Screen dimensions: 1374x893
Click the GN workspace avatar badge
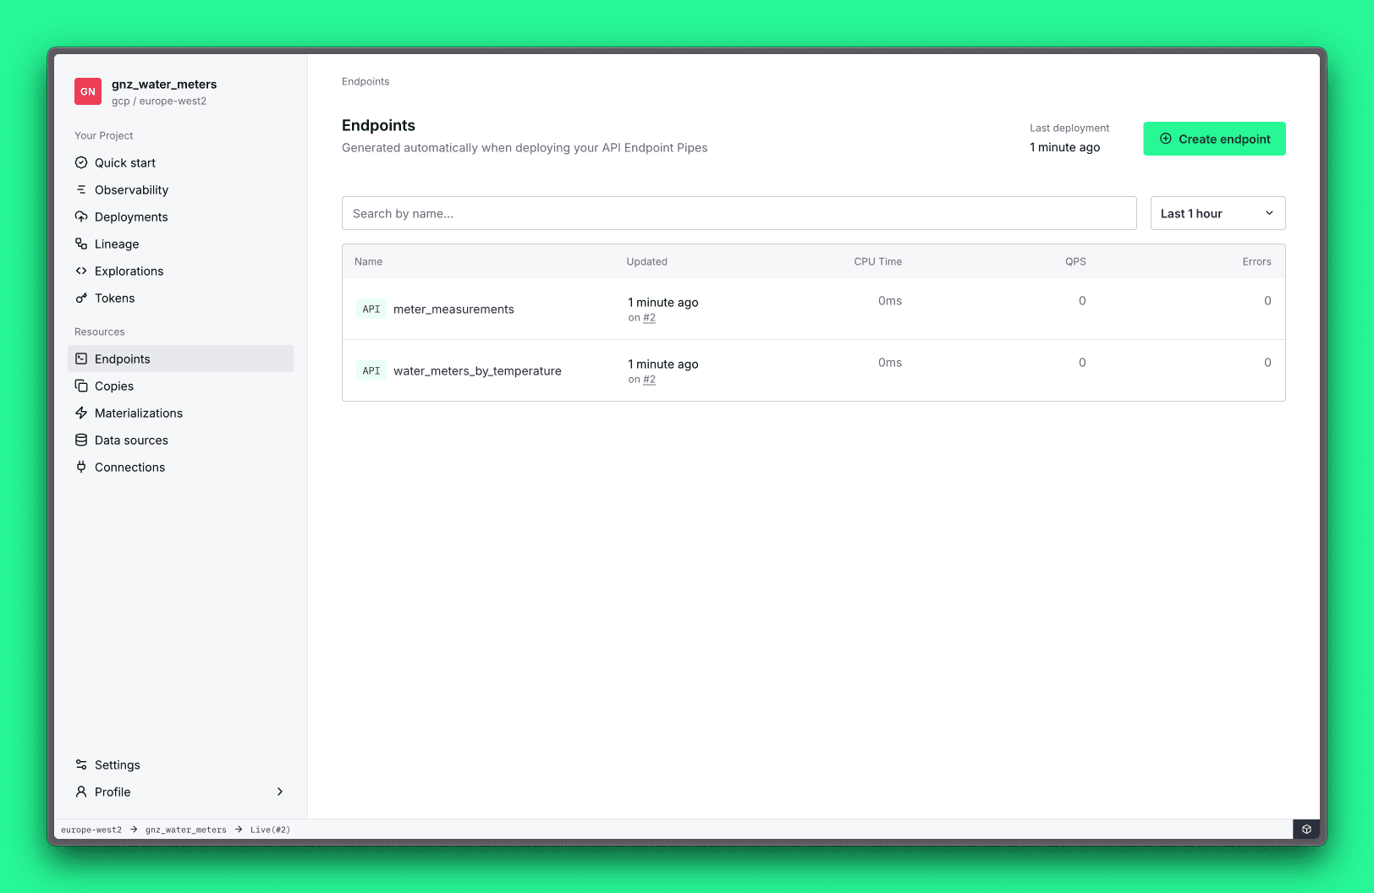pyautogui.click(x=88, y=91)
